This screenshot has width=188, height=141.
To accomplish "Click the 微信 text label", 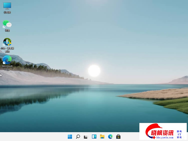I will (7, 30).
